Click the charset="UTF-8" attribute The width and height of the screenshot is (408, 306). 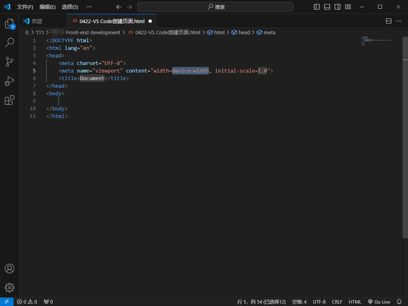click(x=100, y=63)
